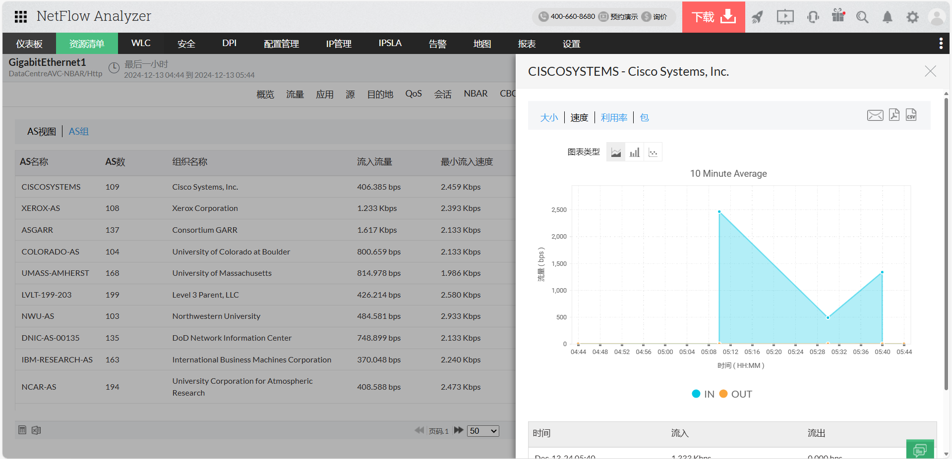This screenshot has height=459, width=952.
Task: Toggle the IN series legend
Action: coord(703,394)
